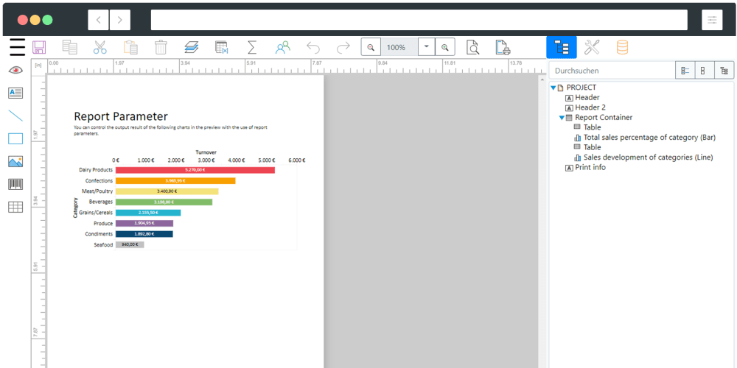Click the print document icon
The width and height of the screenshot is (737, 368).
(x=503, y=47)
